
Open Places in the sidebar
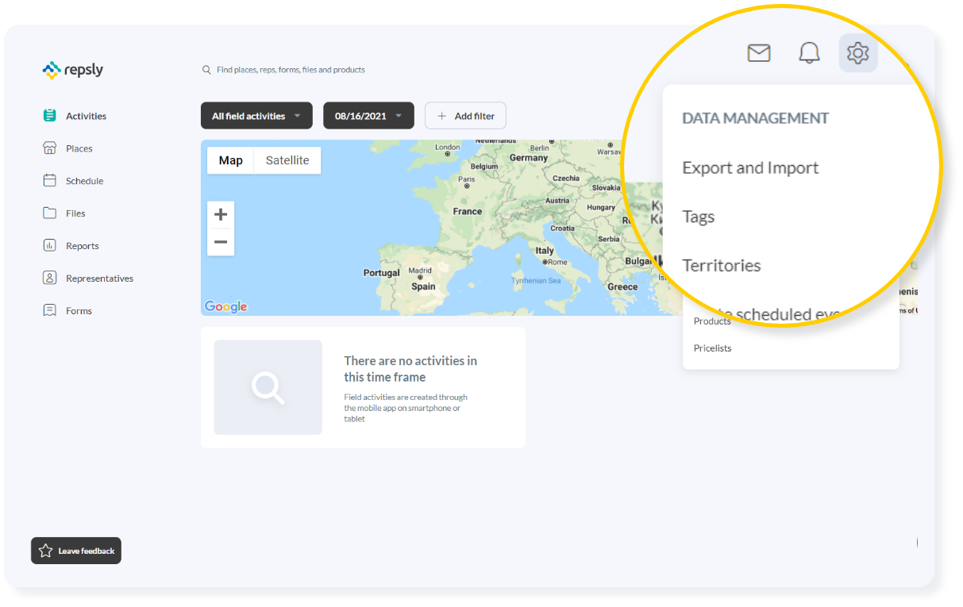79,148
